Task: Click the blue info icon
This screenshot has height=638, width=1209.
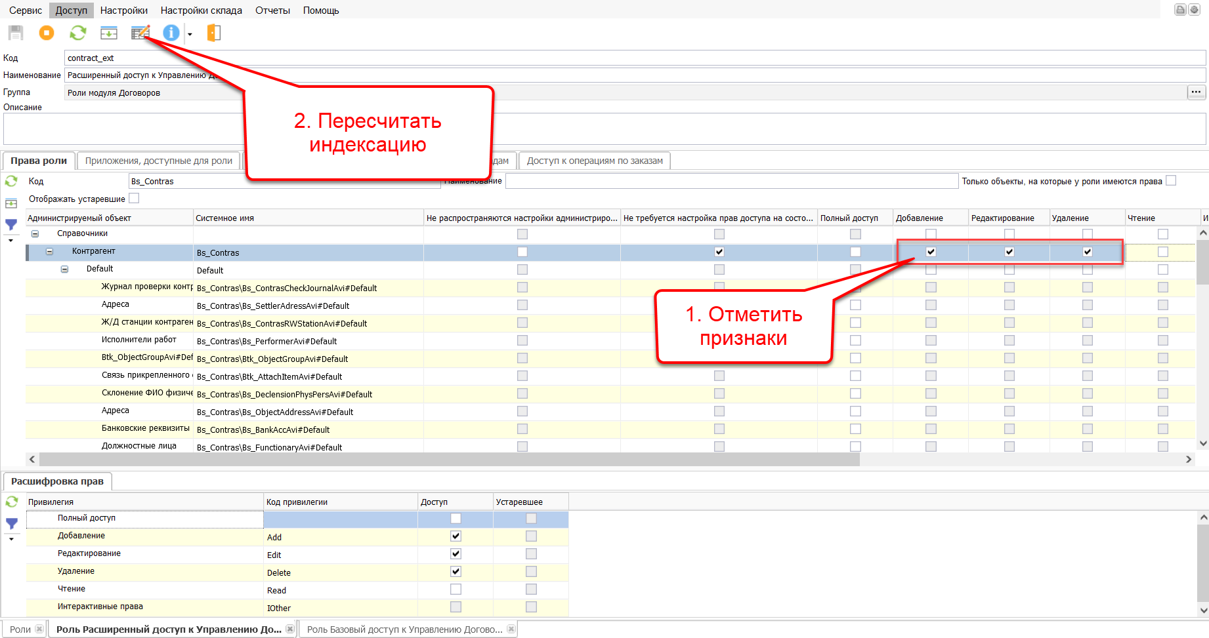Action: click(x=171, y=33)
